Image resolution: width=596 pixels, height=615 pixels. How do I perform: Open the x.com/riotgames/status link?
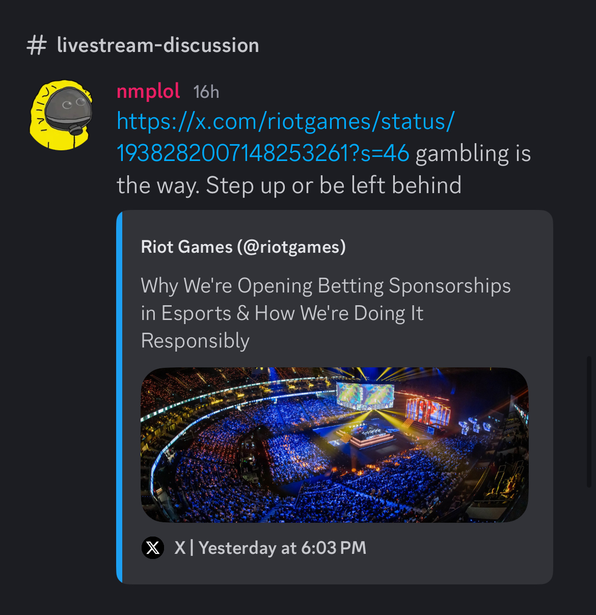[285, 122]
